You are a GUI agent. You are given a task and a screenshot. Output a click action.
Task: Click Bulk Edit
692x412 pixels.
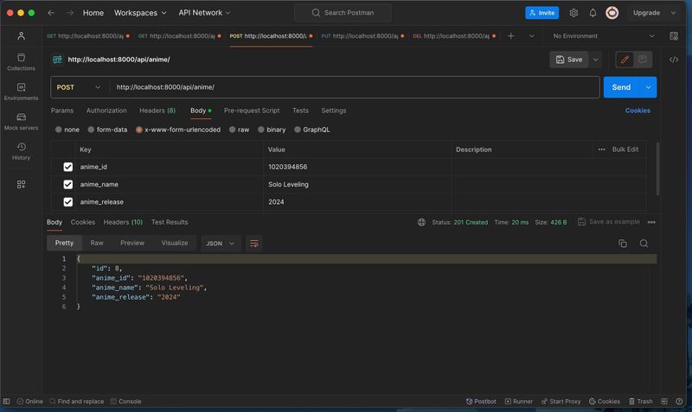click(625, 149)
